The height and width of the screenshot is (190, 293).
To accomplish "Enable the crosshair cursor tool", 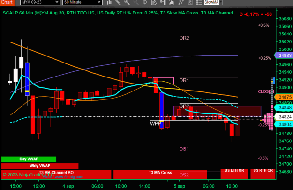I will (145, 2).
